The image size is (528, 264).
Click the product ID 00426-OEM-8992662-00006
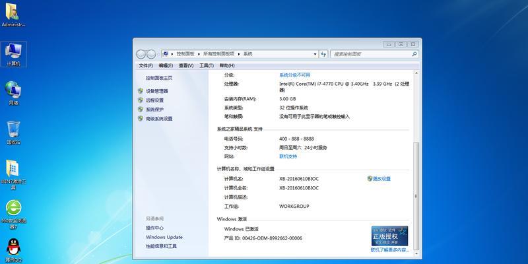[x=271, y=238]
